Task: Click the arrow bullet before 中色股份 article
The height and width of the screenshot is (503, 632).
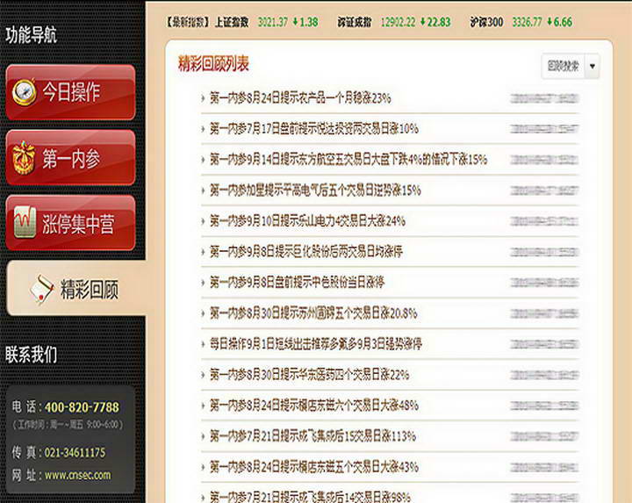Action: (x=203, y=282)
